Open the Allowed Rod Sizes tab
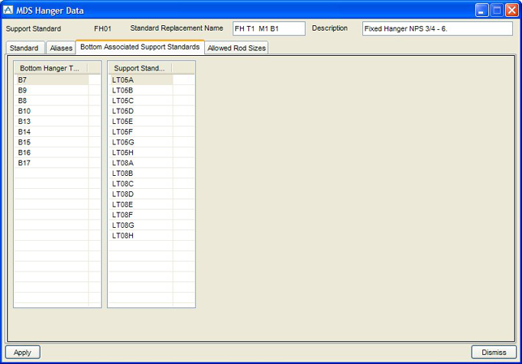522x364 pixels. (237, 48)
